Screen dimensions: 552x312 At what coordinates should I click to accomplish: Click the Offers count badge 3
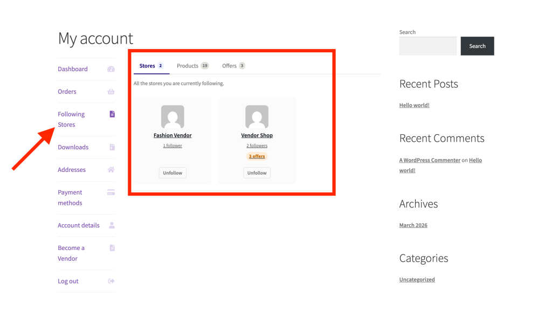[242, 66]
